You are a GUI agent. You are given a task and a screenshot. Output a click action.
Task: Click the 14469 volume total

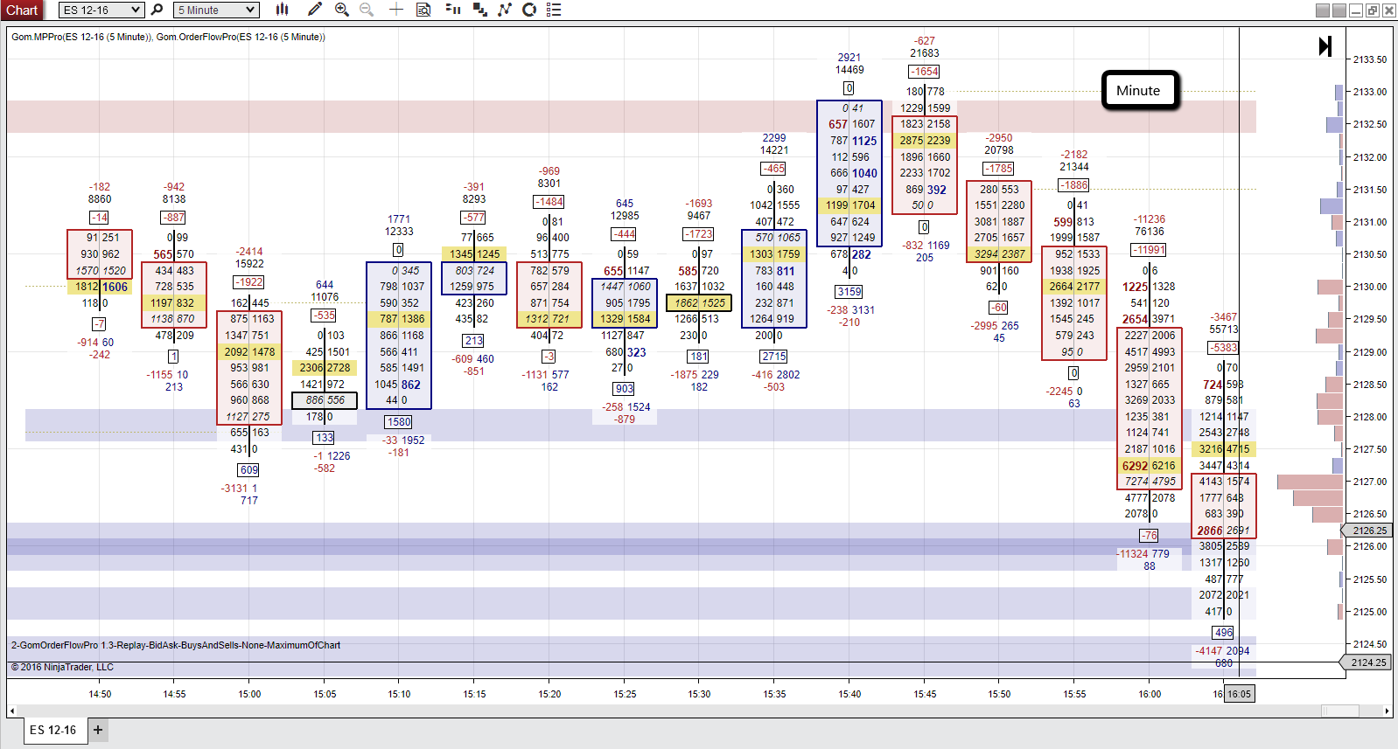849,70
